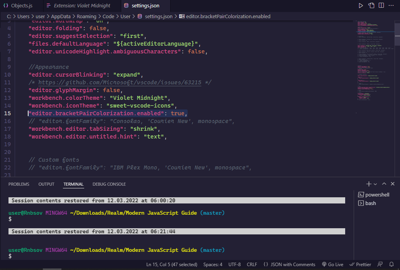Maximize the panel size with chevron
Viewport: 400px width, 270px height.
(x=384, y=184)
